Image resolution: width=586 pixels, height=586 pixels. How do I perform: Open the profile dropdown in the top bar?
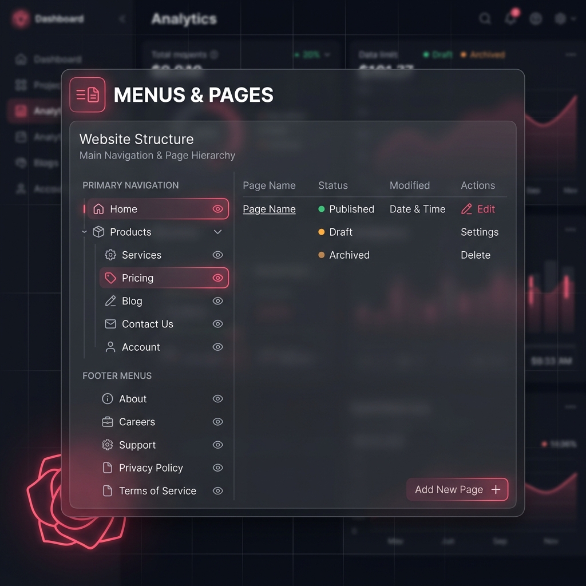pyautogui.click(x=565, y=18)
